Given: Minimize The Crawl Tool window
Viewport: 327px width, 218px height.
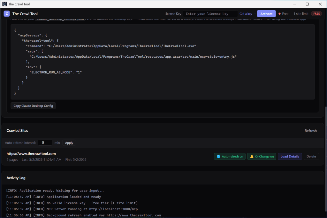Looking at the screenshot, I should point(294,4).
